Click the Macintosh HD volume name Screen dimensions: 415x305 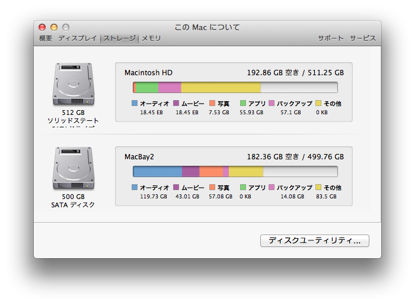coord(148,73)
